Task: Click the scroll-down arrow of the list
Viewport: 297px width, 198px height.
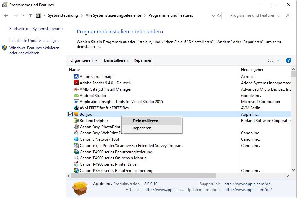Action: pos(293,170)
